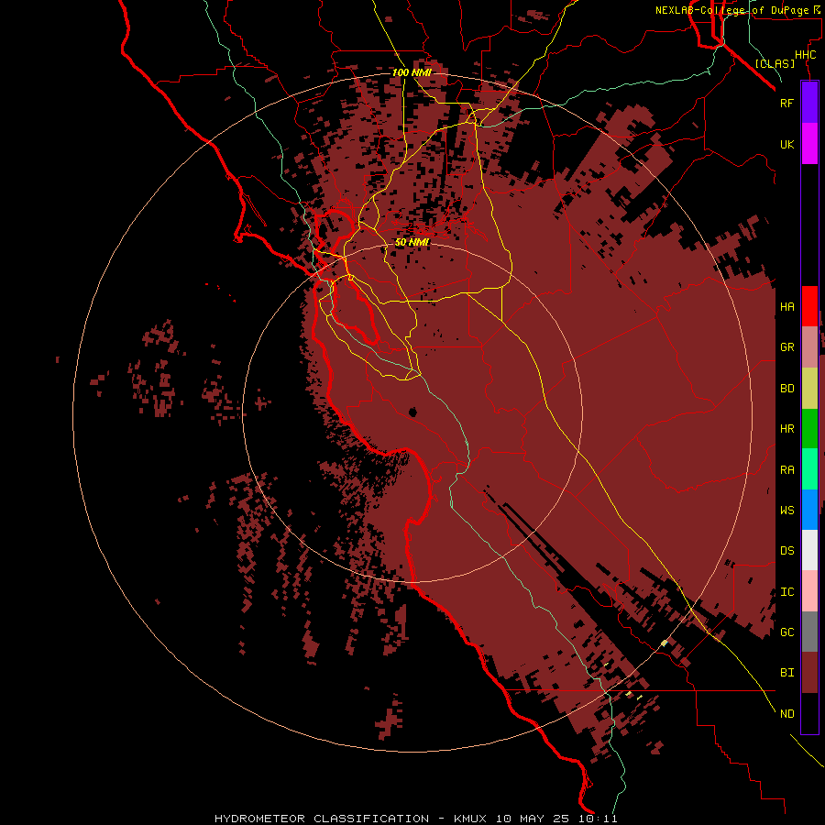Viewport: 825px width, 825px height.
Task: Select the white DS legend swatch
Action: (x=809, y=550)
